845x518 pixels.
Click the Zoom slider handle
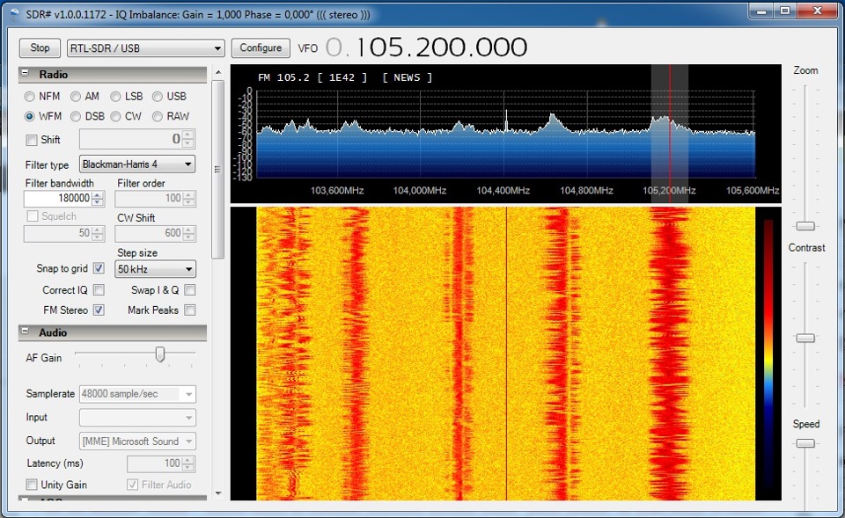point(805,226)
